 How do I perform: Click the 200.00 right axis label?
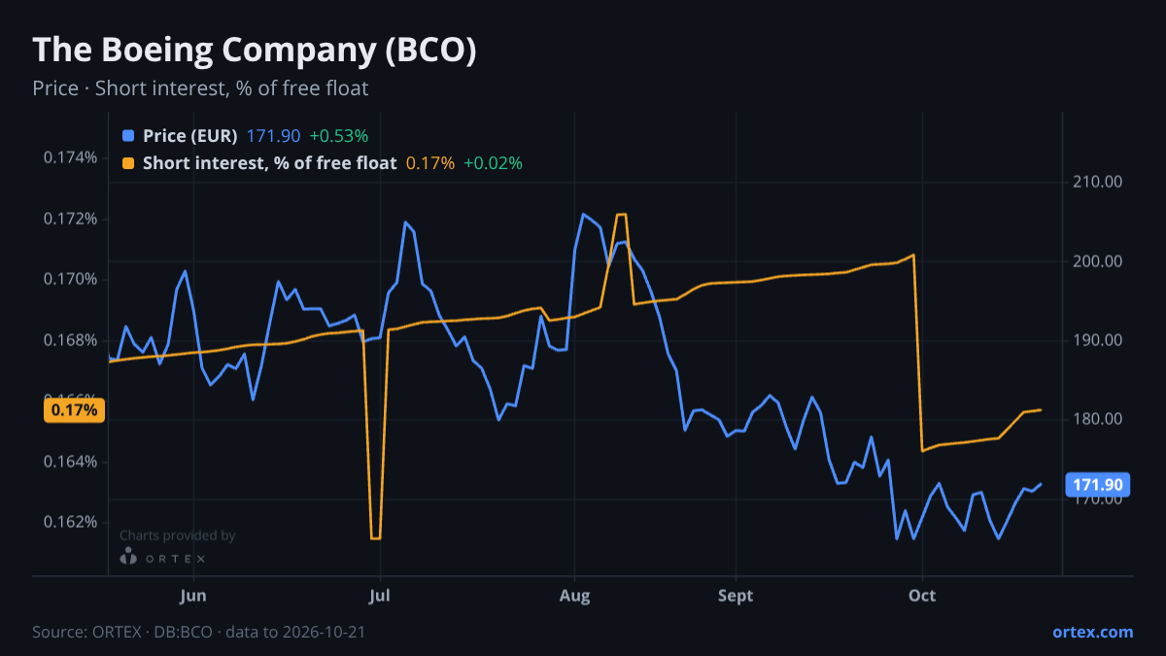pos(1098,261)
